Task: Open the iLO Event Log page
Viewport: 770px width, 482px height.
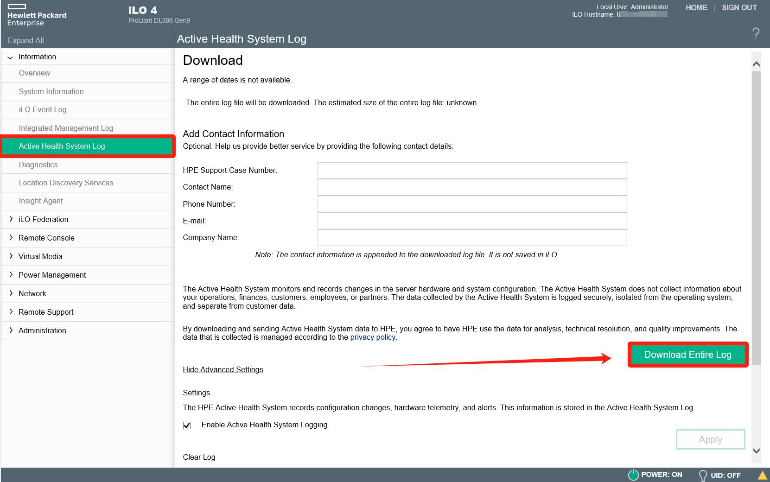Action: [43, 110]
